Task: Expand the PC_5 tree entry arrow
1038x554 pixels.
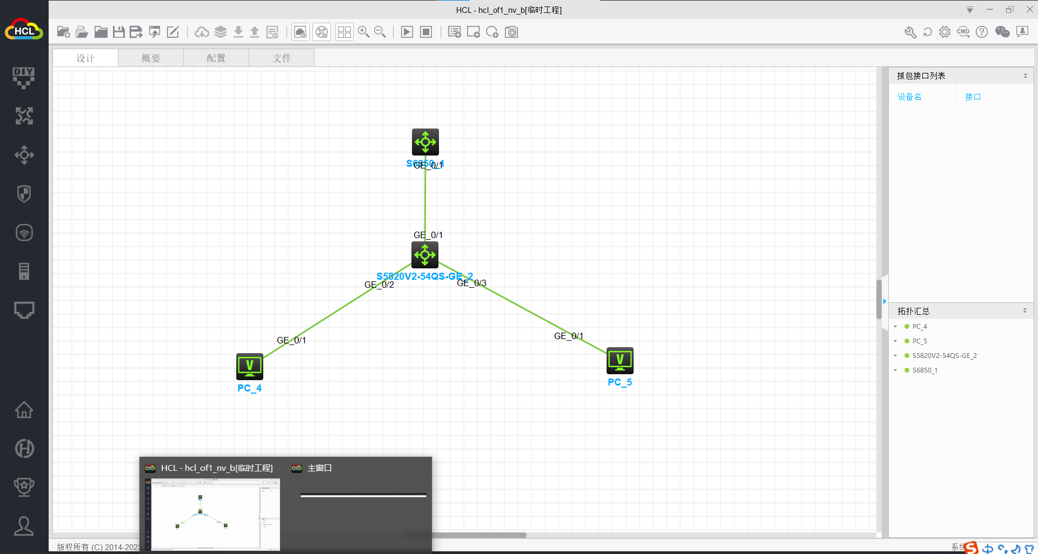Action: click(896, 341)
